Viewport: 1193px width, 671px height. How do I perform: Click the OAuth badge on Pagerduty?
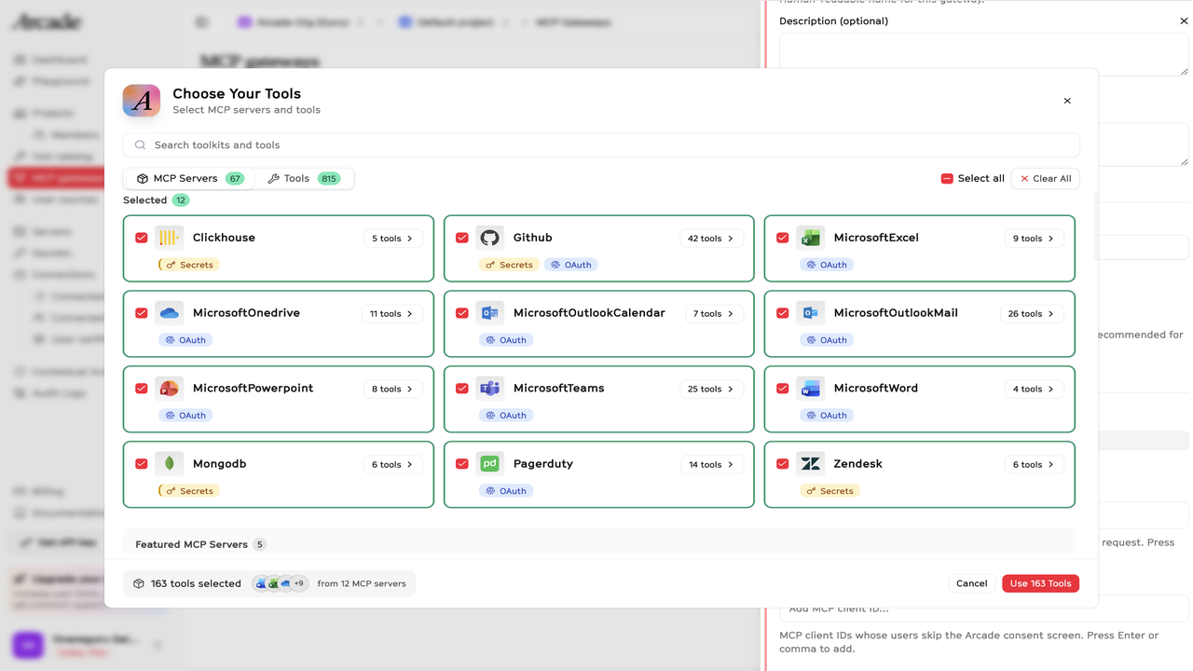point(506,491)
